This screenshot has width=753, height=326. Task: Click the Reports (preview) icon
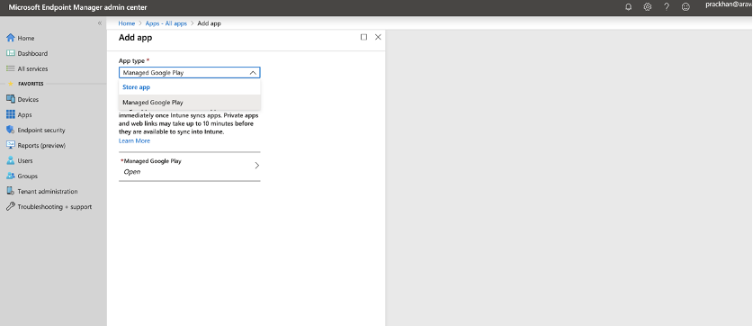[x=11, y=145]
